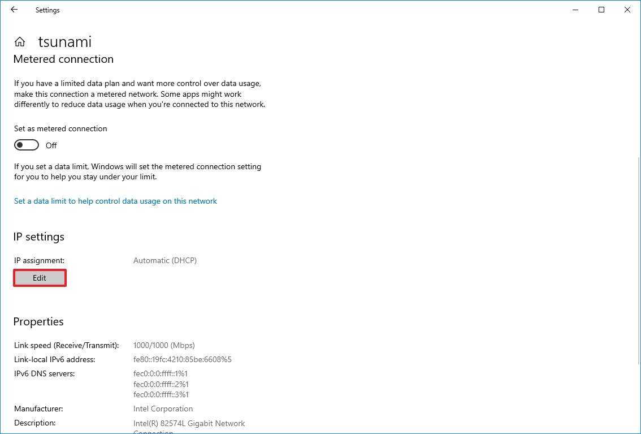The image size is (641, 434).
Task: Close the Settings window
Action: (627, 10)
